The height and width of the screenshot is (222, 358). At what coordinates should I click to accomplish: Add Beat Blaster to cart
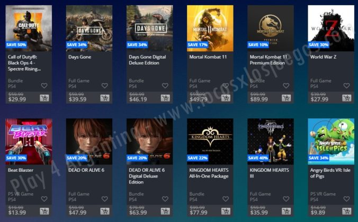44,211
